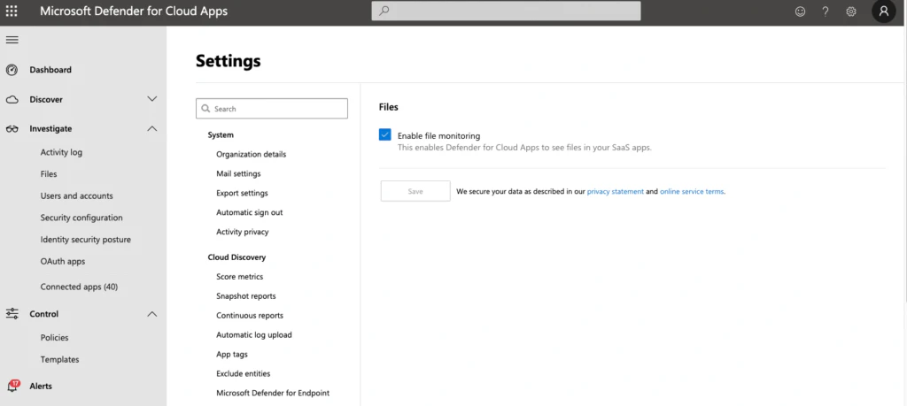Click the Alerts bell icon with badge
This screenshot has height=406, width=907.
coord(12,385)
